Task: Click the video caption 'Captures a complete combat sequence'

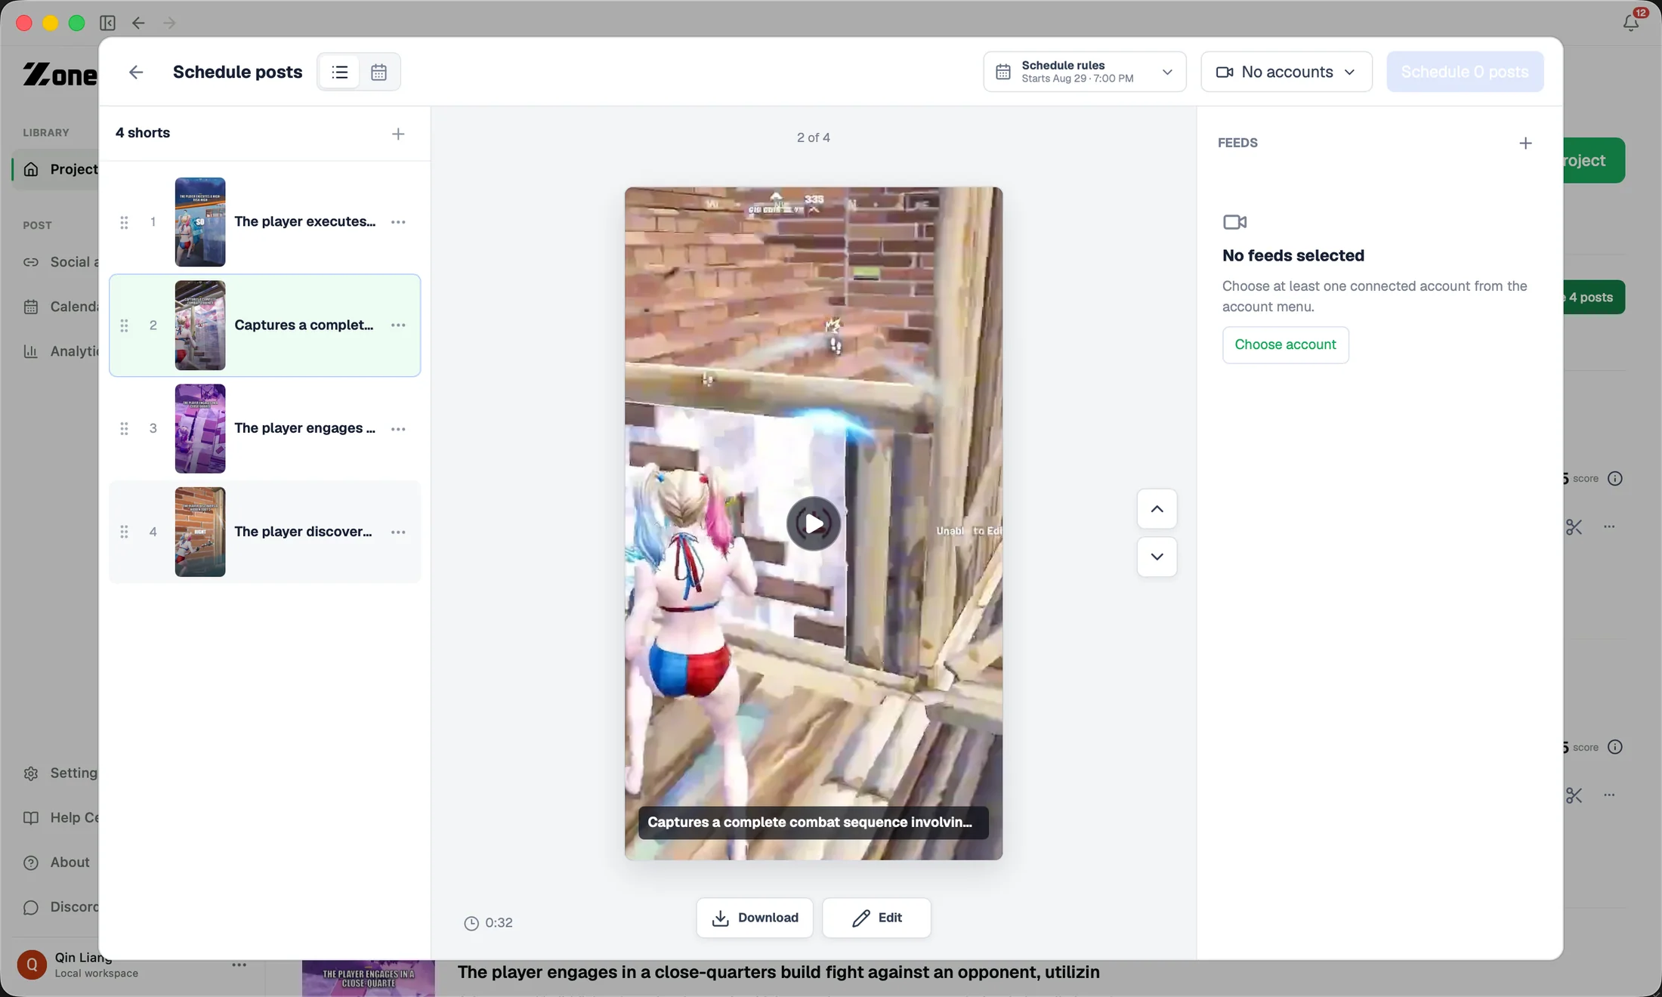Action: [x=813, y=823]
